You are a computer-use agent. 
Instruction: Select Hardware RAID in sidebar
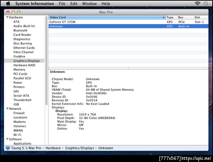(x=24, y=65)
